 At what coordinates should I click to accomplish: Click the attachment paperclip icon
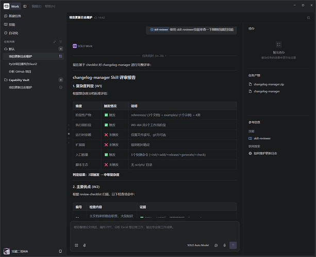click(x=85, y=245)
